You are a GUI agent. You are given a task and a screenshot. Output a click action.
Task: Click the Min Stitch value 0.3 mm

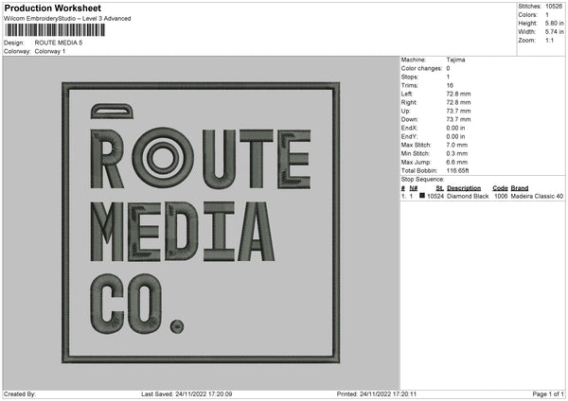pyautogui.click(x=456, y=153)
